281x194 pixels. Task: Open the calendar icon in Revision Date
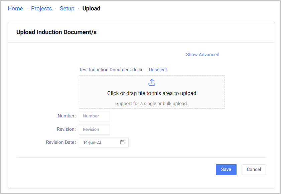tap(122, 142)
